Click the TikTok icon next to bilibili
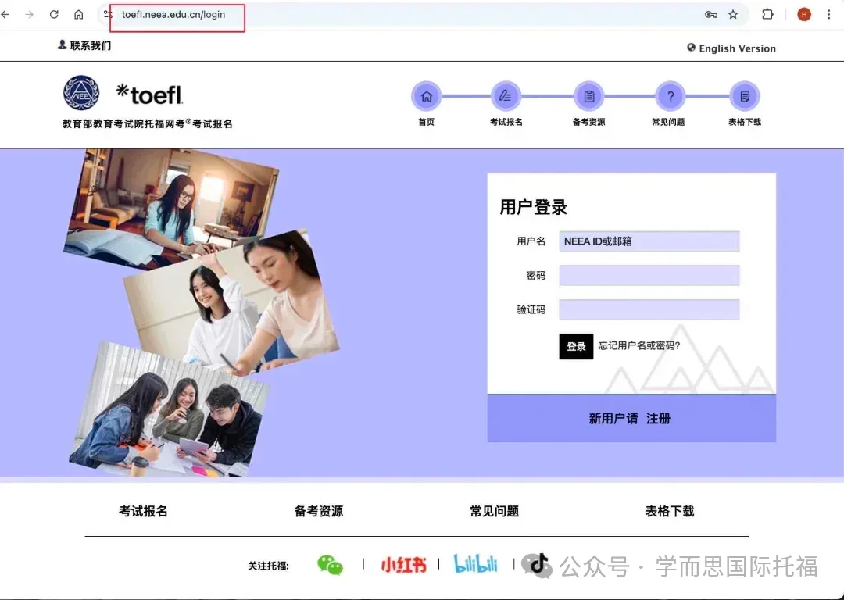The width and height of the screenshot is (844, 600). (538, 564)
